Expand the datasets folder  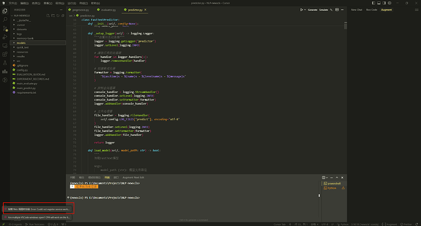point(38,29)
